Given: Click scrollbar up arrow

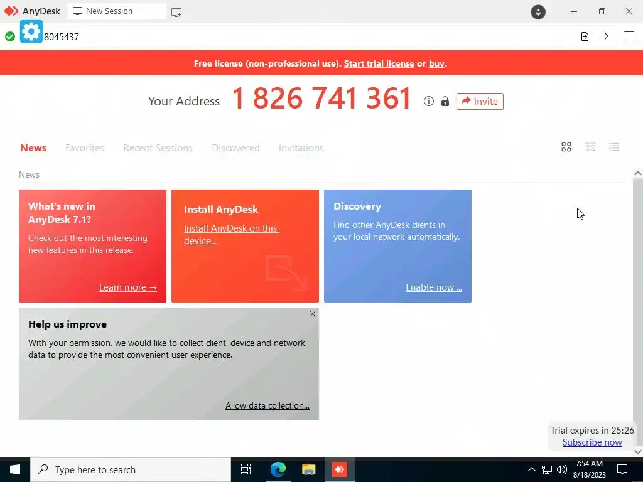Looking at the screenshot, I should [638, 173].
